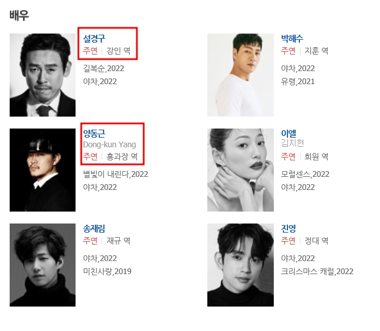This screenshot has height=331, width=380.
Task: Open actor 설경구 profile link
Action: [94, 38]
